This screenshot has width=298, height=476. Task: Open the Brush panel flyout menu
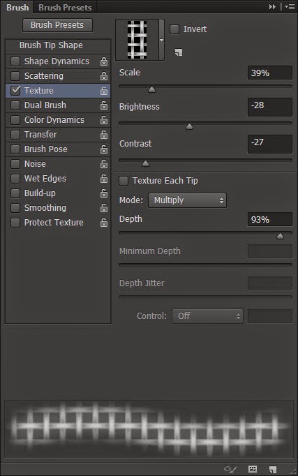point(290,6)
